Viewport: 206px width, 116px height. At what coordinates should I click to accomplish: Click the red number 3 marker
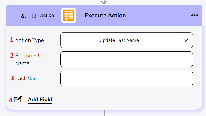(12, 78)
